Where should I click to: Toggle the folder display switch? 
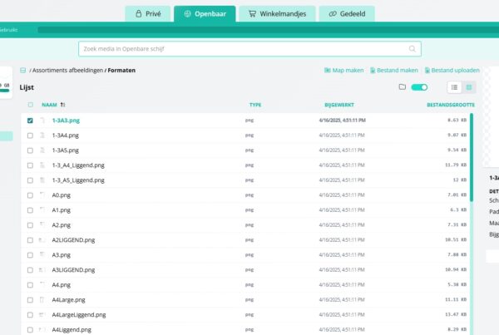(x=419, y=87)
